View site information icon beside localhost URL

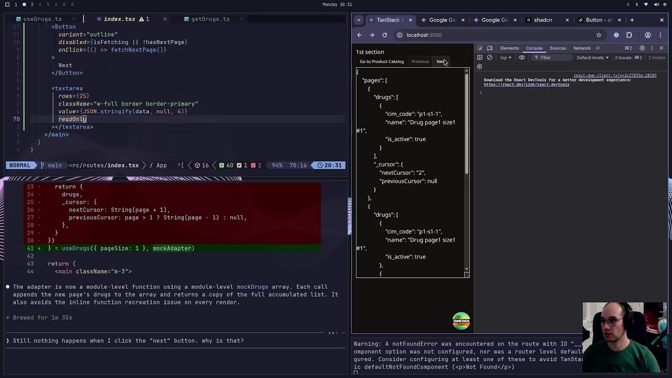tap(400, 35)
